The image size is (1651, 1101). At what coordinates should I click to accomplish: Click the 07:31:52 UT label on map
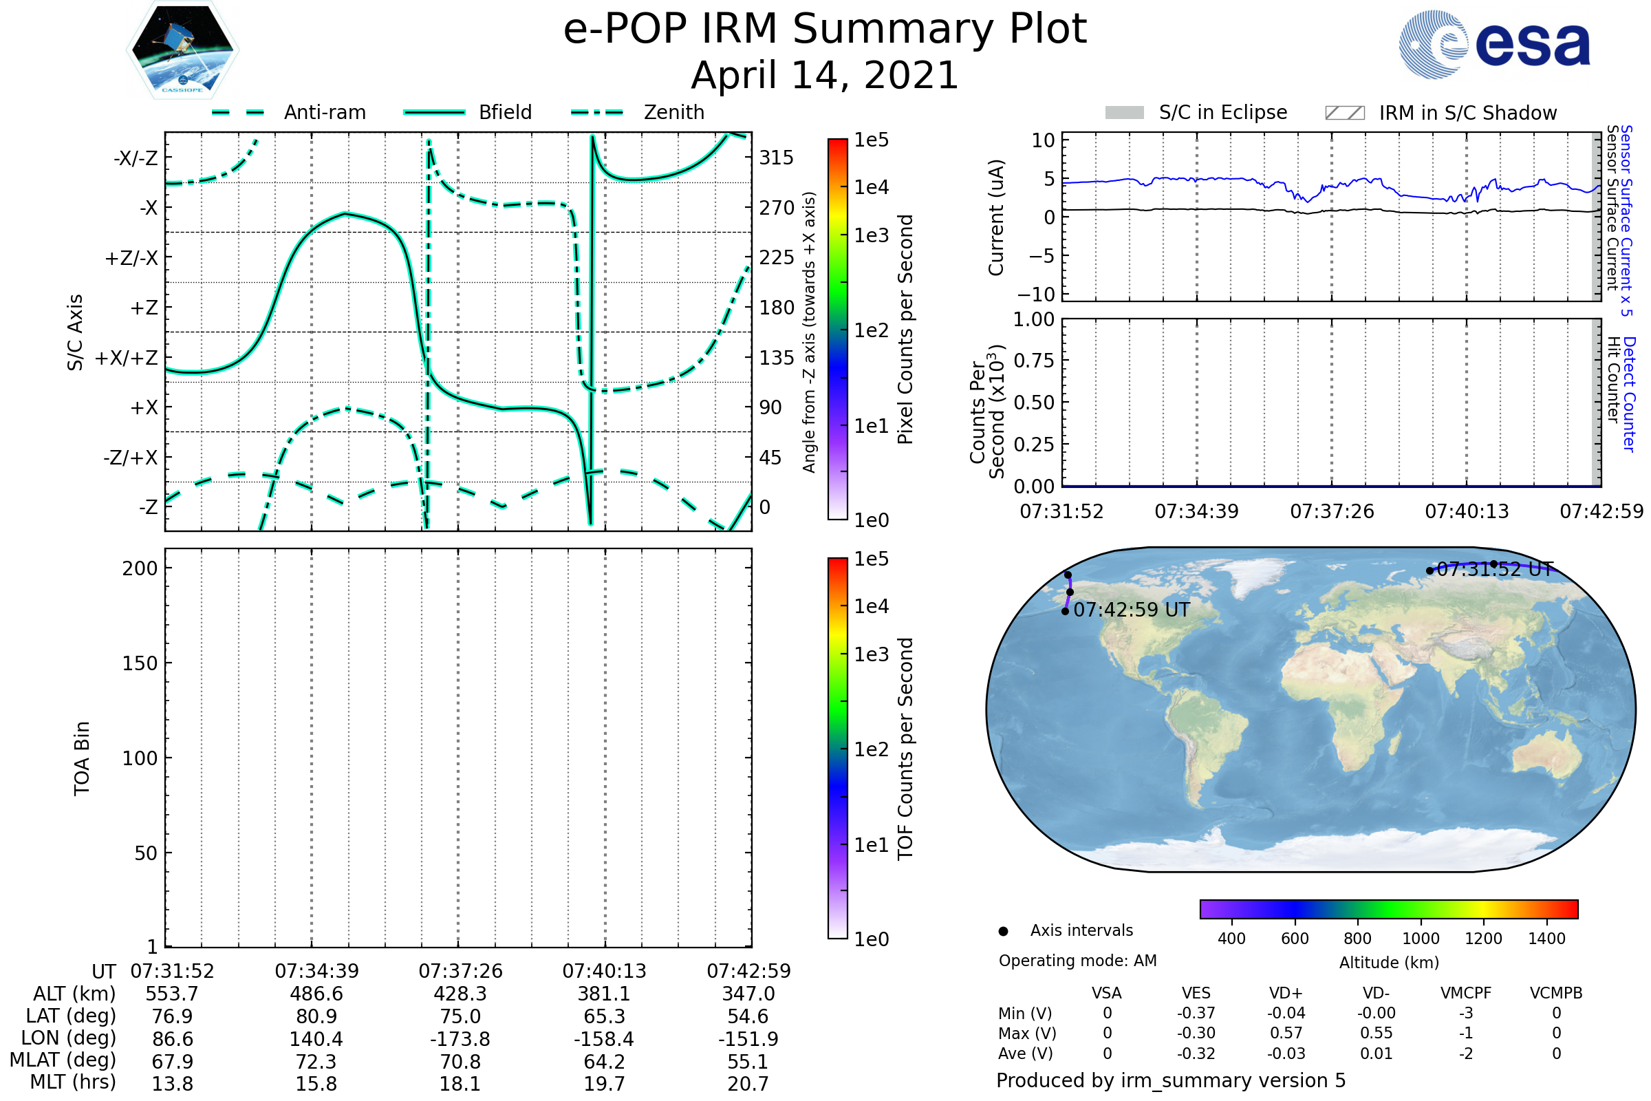1495,570
